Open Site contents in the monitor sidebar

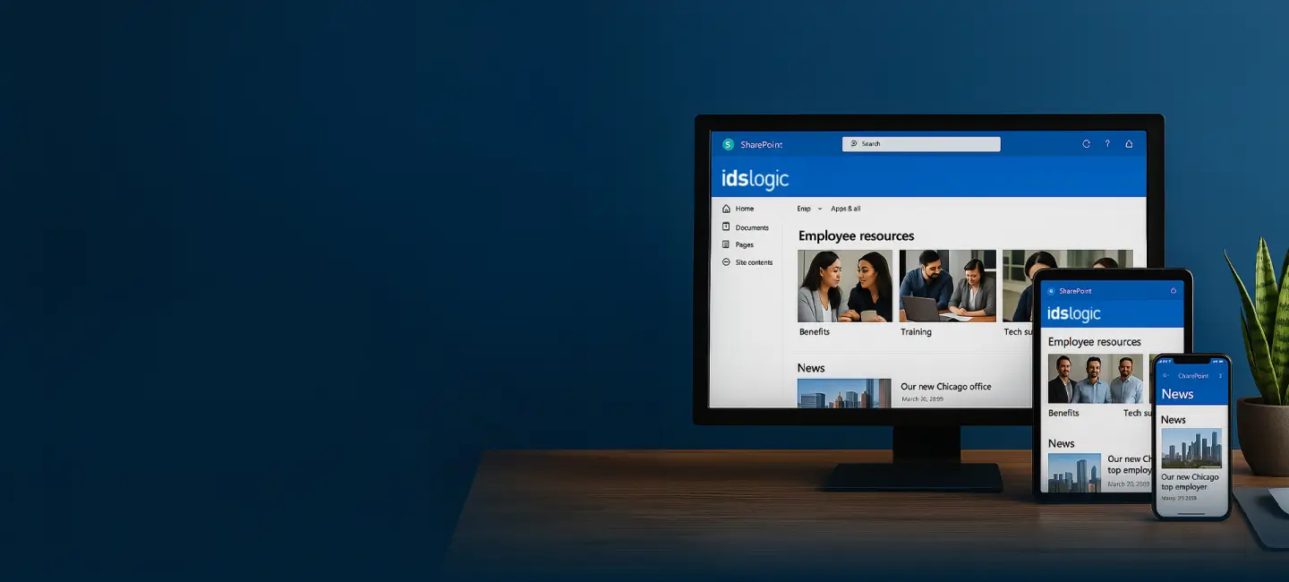(x=754, y=262)
